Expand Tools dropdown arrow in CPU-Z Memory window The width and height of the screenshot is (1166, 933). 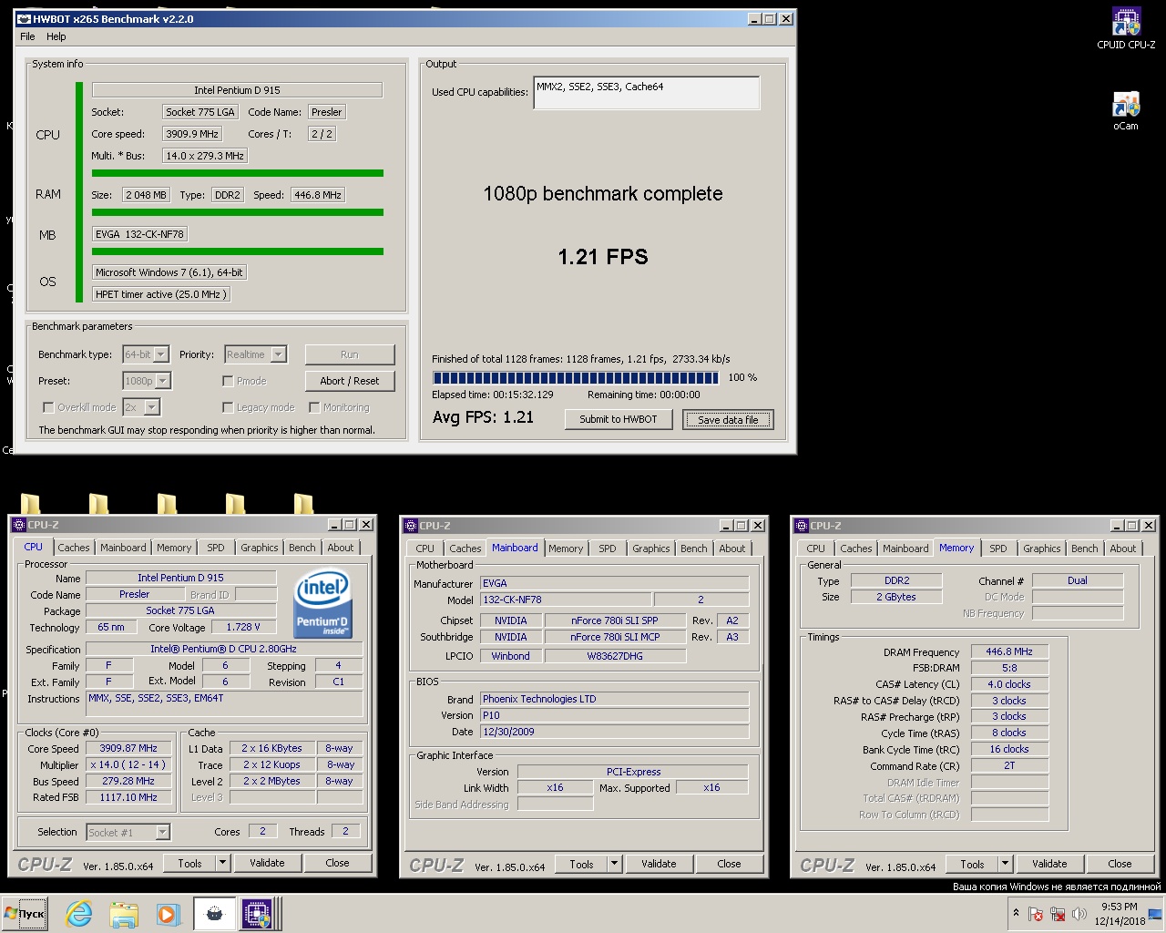click(1005, 864)
